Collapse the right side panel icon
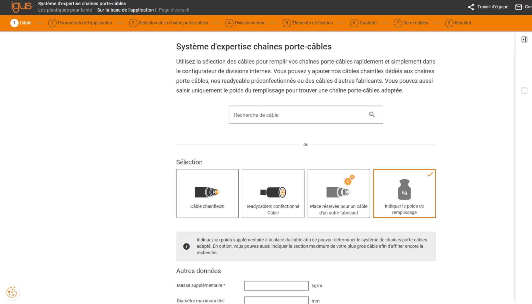 coord(524,40)
